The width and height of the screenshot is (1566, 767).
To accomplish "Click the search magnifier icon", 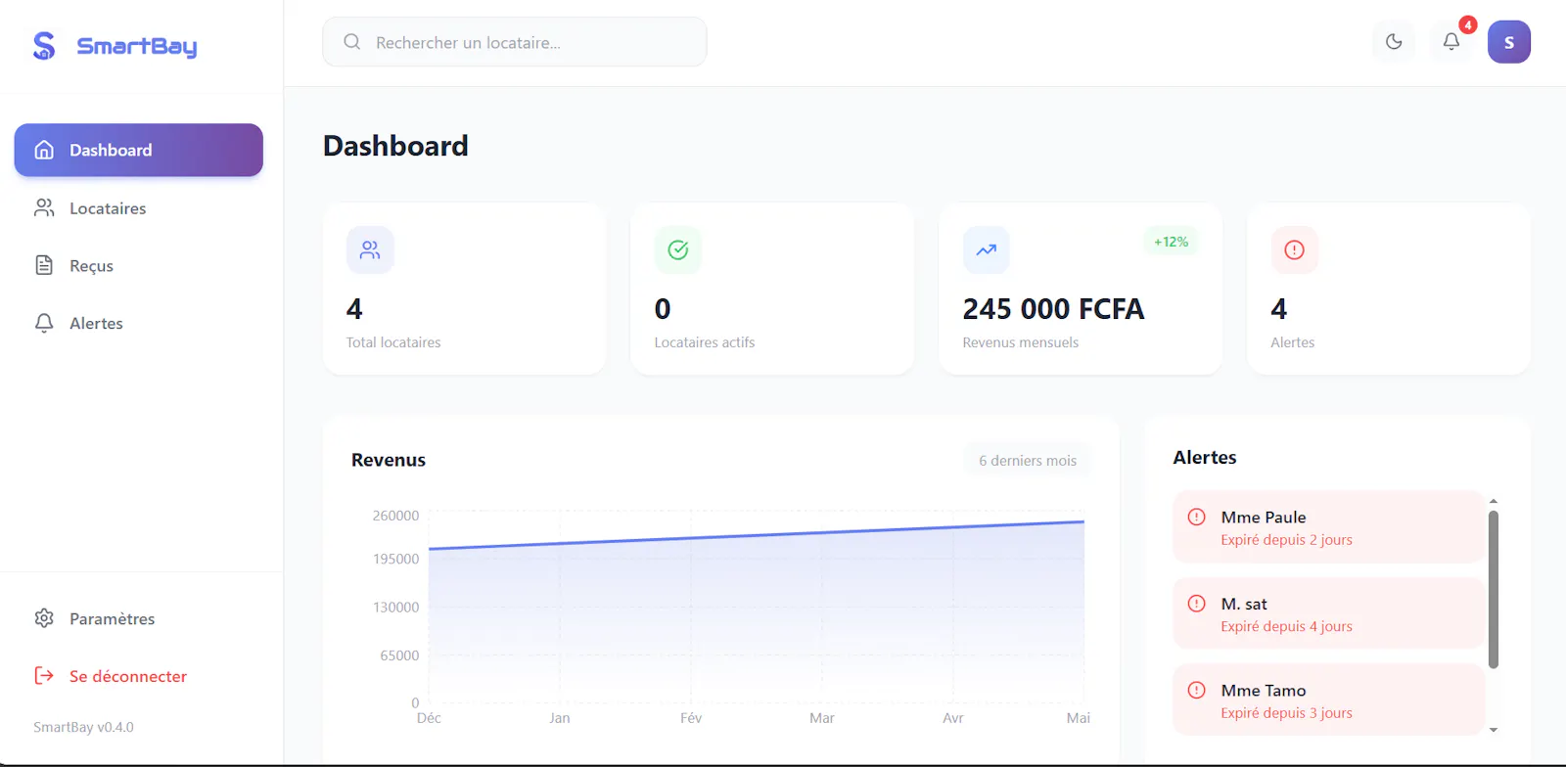I will [x=352, y=42].
